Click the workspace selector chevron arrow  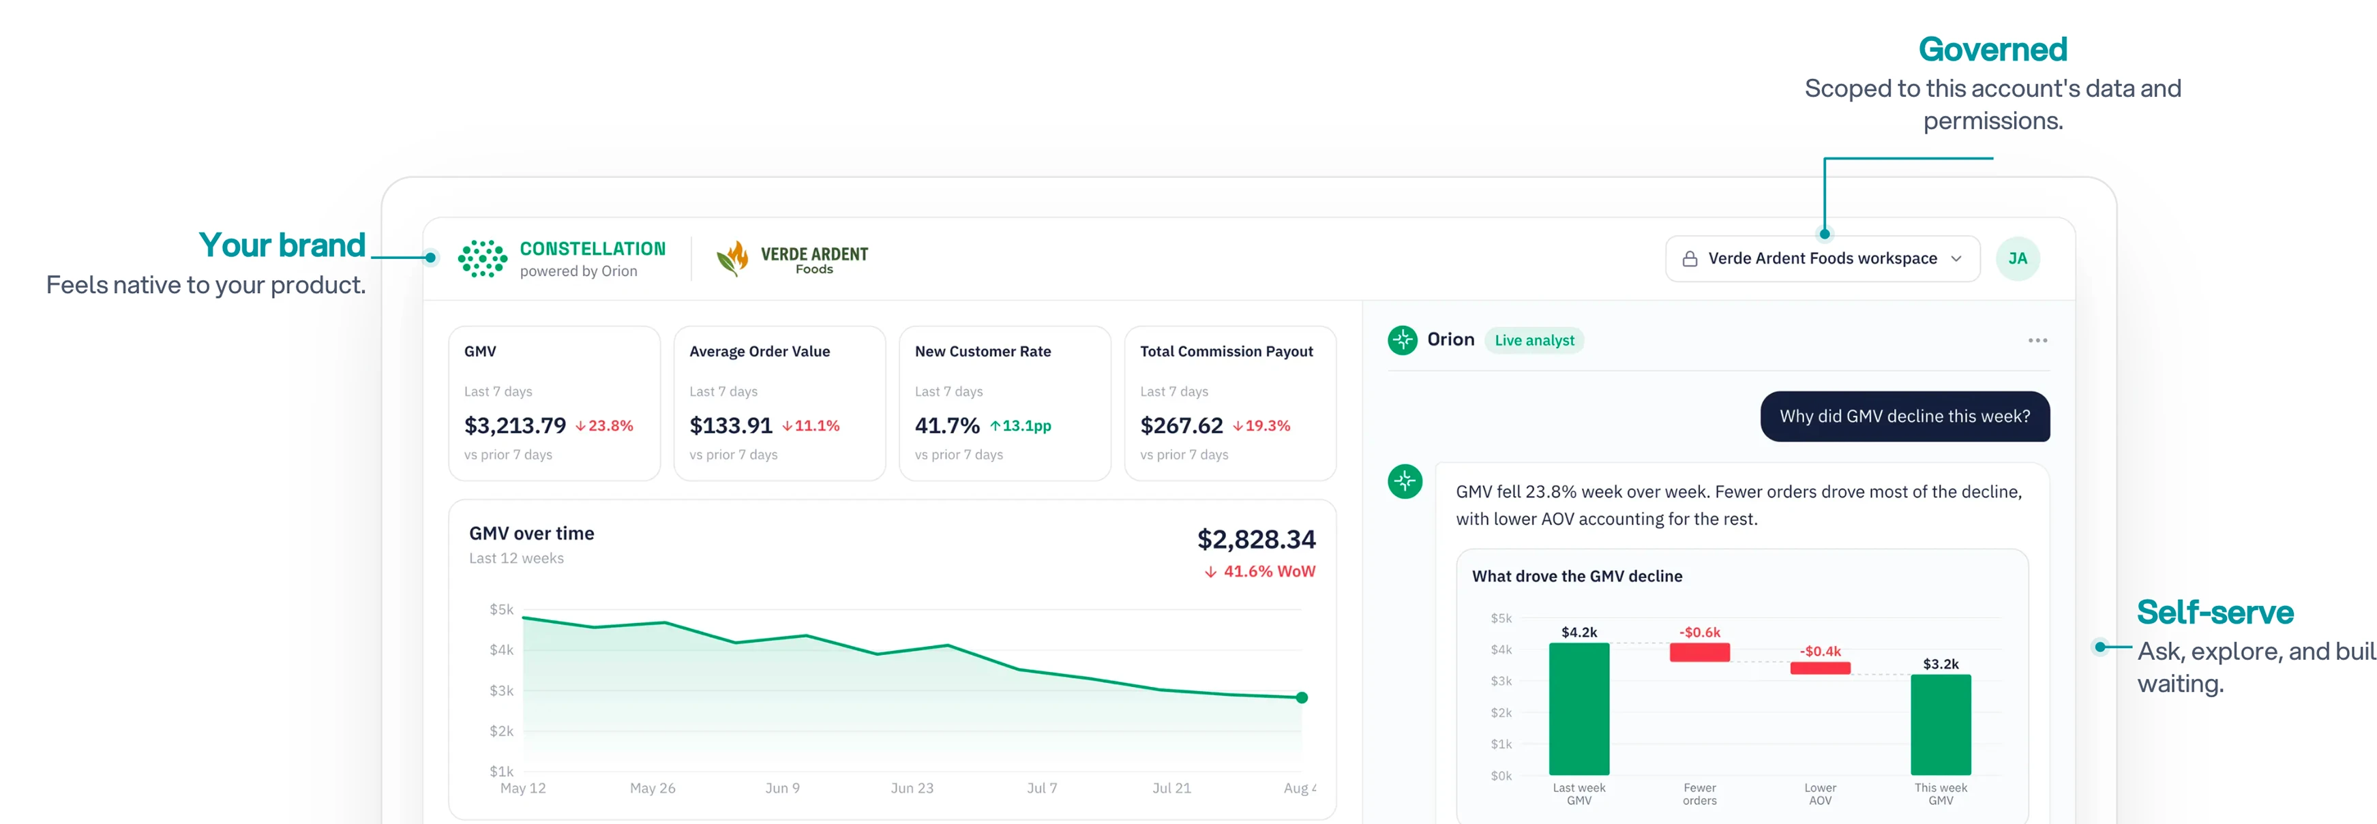[1956, 259]
